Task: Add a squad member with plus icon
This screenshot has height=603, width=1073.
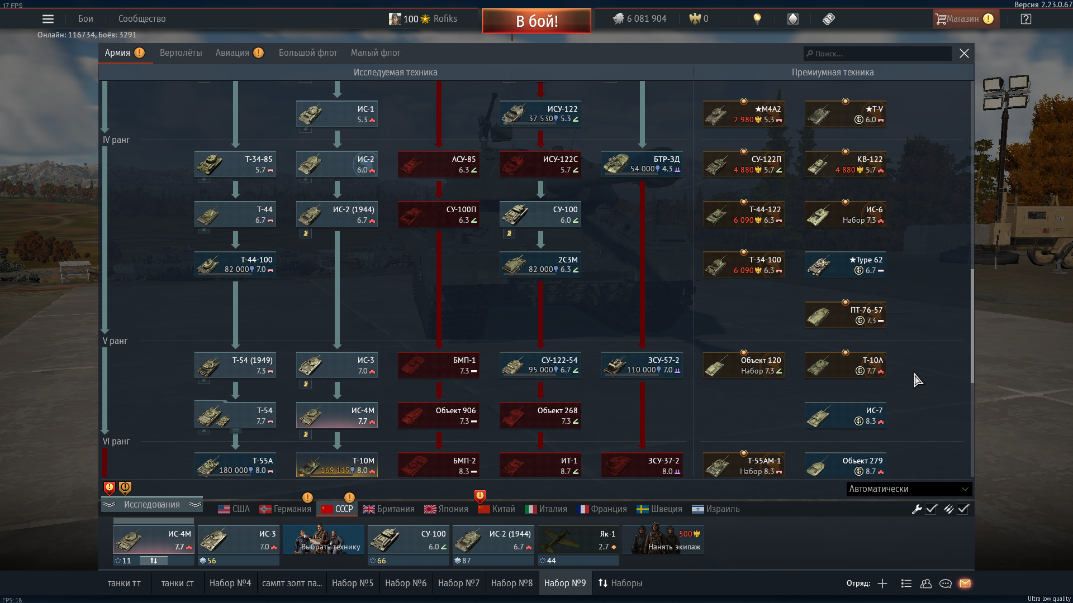Action: (882, 583)
